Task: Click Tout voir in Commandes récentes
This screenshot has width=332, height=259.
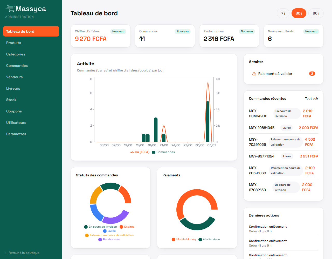Action: click(x=312, y=98)
